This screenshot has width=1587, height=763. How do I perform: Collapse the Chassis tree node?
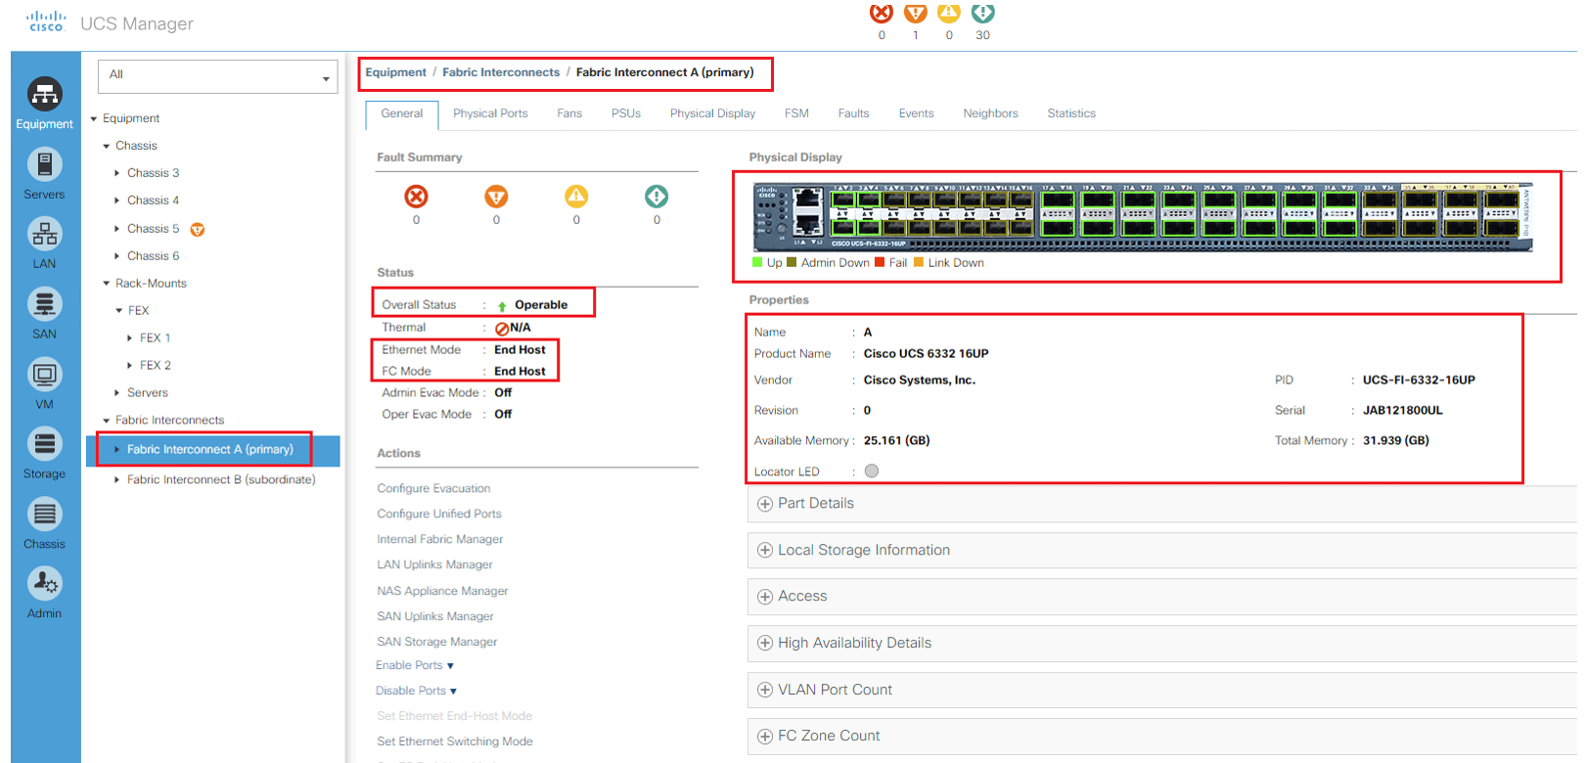point(107,146)
